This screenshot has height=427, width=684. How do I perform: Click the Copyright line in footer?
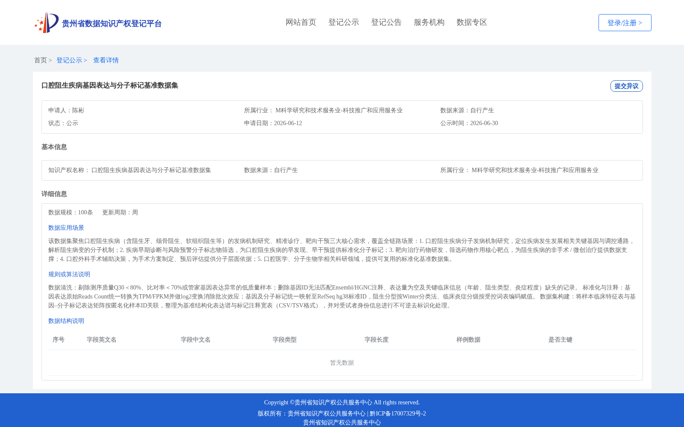[x=342, y=402]
